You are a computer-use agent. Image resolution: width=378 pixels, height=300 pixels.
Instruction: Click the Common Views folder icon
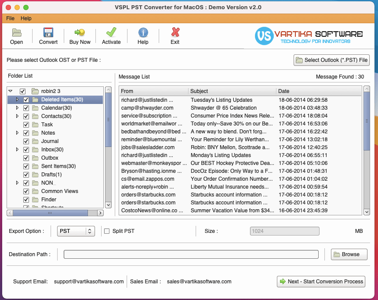[35, 191]
